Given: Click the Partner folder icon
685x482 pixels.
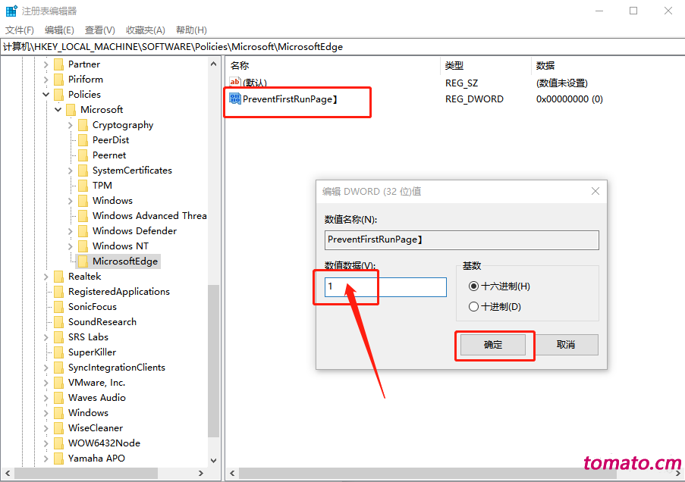Looking at the screenshot, I should click(x=58, y=64).
